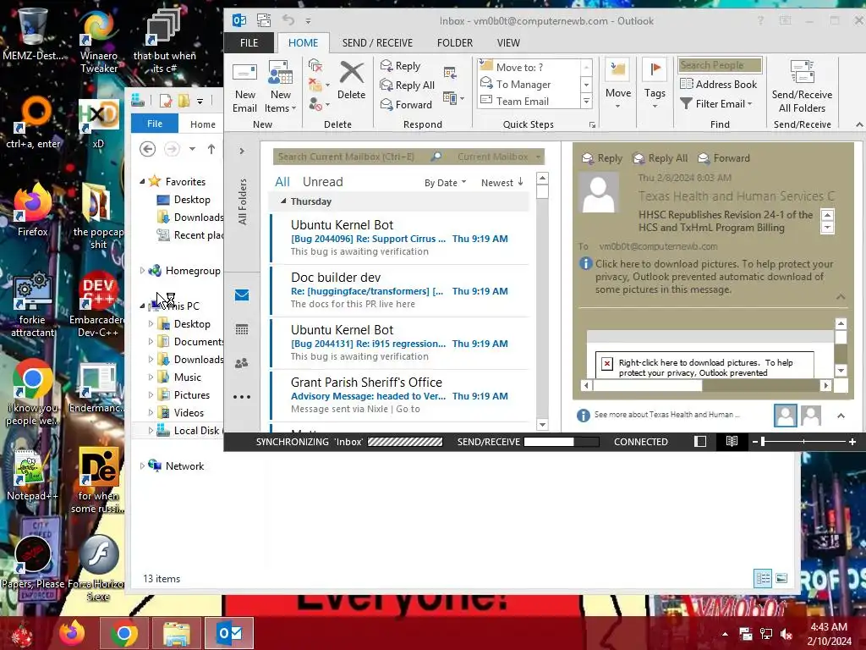Expand the Quick Steps gallery
The height and width of the screenshot is (650, 866).
click(587, 102)
